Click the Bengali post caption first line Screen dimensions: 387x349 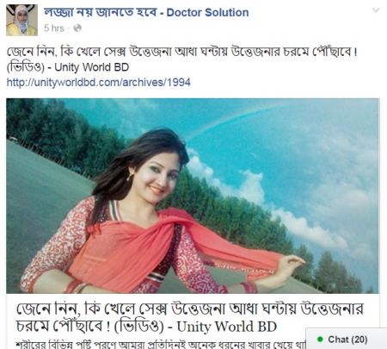(x=182, y=52)
